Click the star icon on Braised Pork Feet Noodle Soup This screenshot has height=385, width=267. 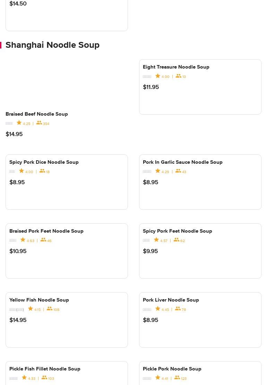23,240
